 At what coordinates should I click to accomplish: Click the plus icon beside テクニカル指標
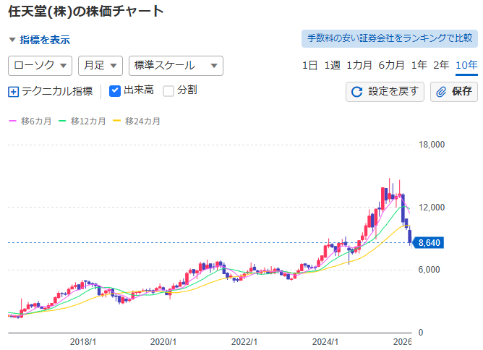[x=13, y=91]
